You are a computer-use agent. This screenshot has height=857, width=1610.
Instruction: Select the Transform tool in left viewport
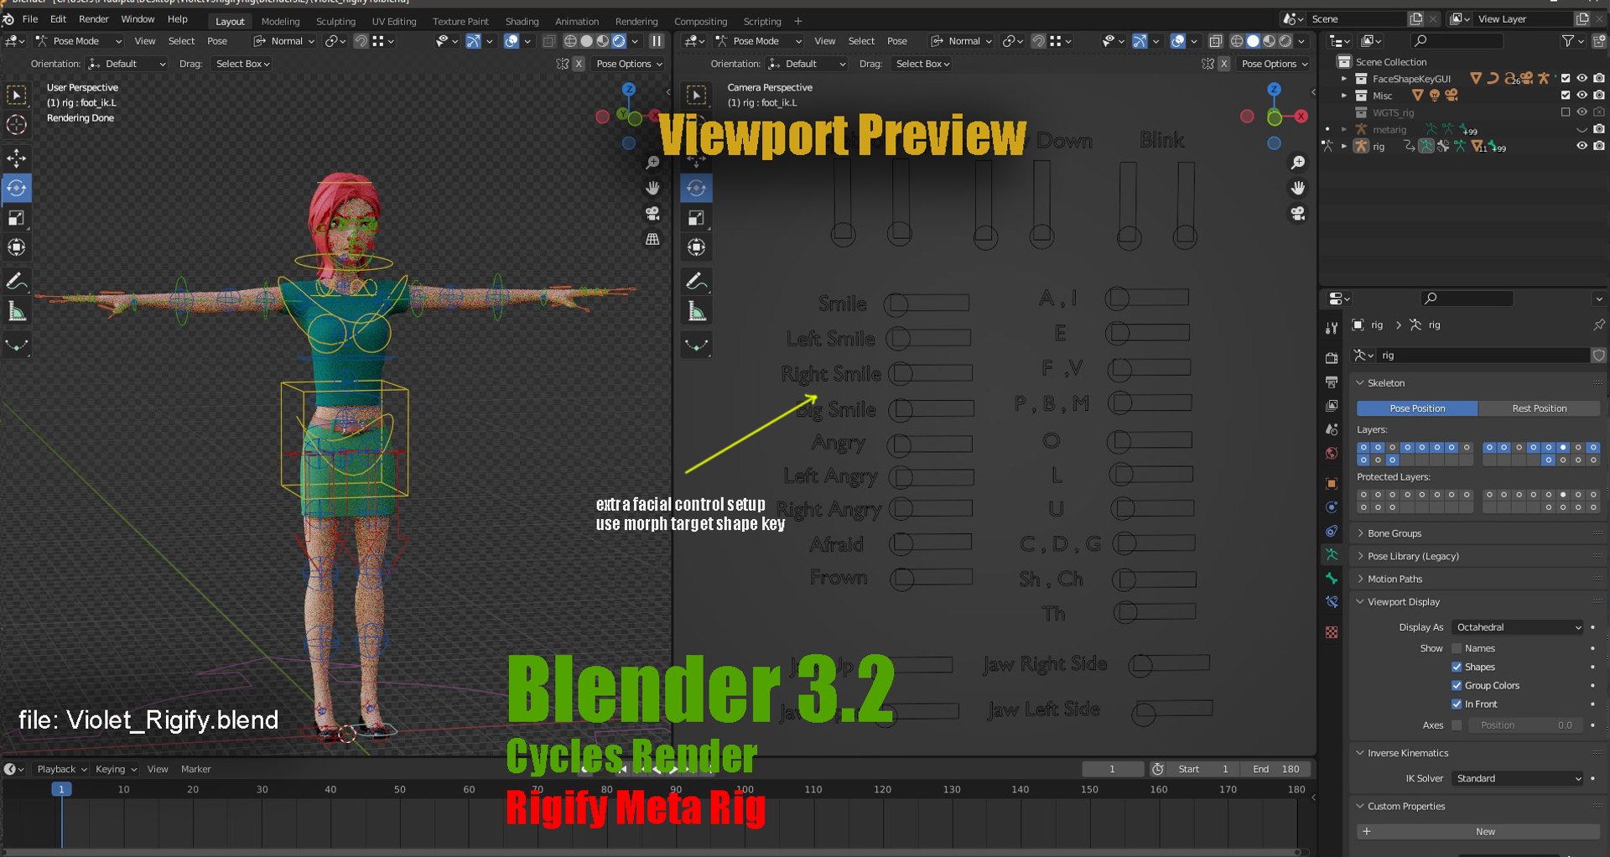pyautogui.click(x=17, y=247)
